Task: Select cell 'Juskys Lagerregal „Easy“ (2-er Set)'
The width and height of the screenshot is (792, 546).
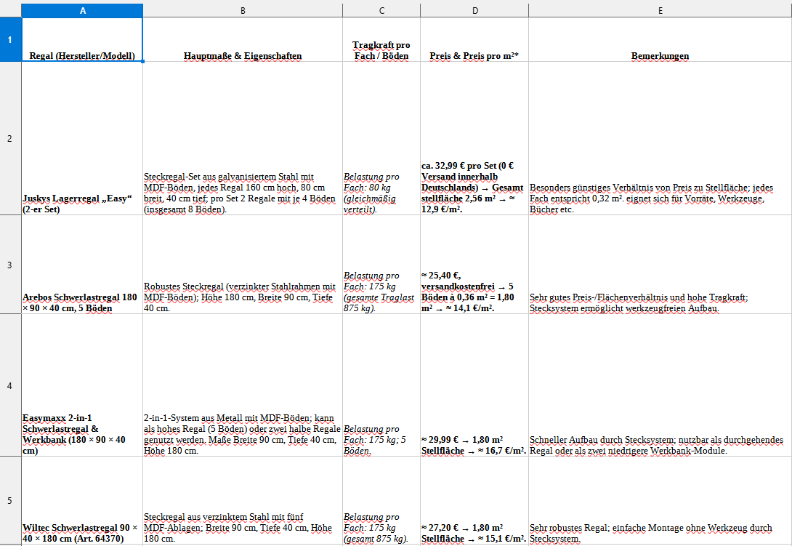Action: [82, 138]
